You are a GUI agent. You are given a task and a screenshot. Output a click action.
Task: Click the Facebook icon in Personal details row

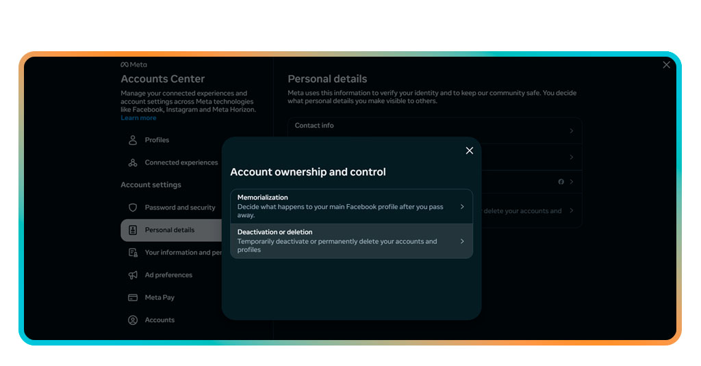561,182
